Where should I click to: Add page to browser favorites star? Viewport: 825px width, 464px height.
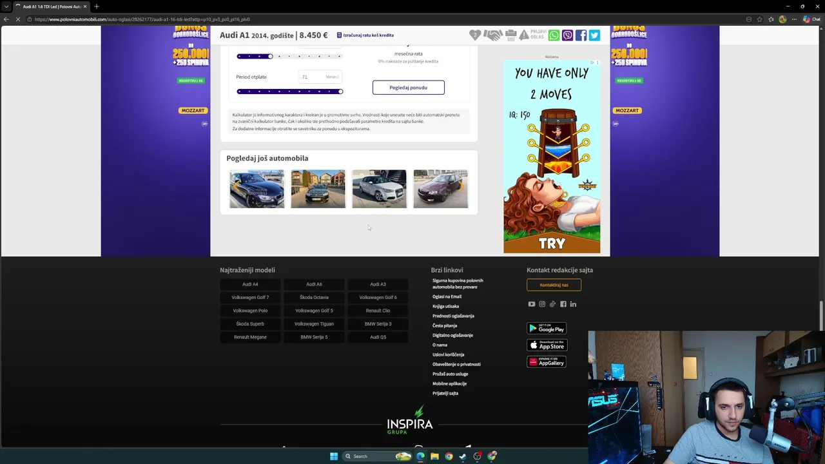tap(760, 19)
